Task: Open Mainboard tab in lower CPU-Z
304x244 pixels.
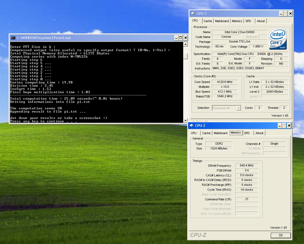Action: pyautogui.click(x=221, y=133)
